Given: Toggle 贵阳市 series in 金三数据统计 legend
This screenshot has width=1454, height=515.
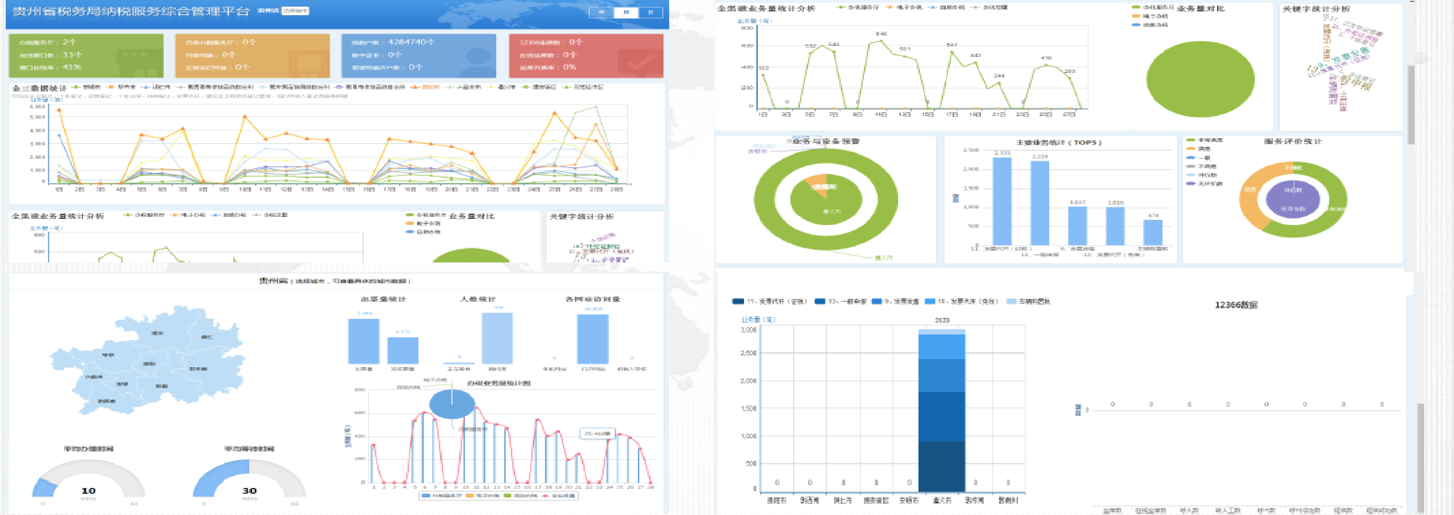Looking at the screenshot, I should click(x=86, y=87).
